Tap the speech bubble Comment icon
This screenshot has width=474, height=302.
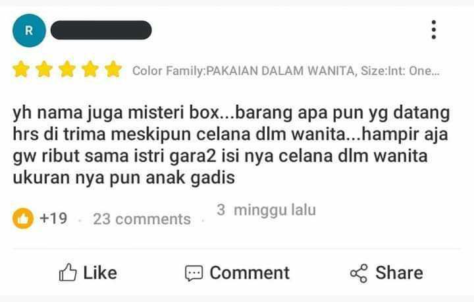[194, 273]
